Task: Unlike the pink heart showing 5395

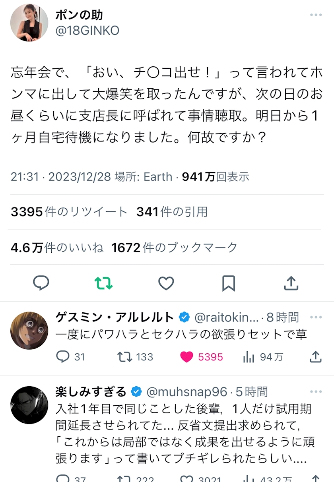Action: click(x=186, y=357)
